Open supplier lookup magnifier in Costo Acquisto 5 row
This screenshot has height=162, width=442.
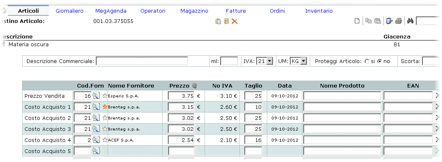[x=96, y=151]
